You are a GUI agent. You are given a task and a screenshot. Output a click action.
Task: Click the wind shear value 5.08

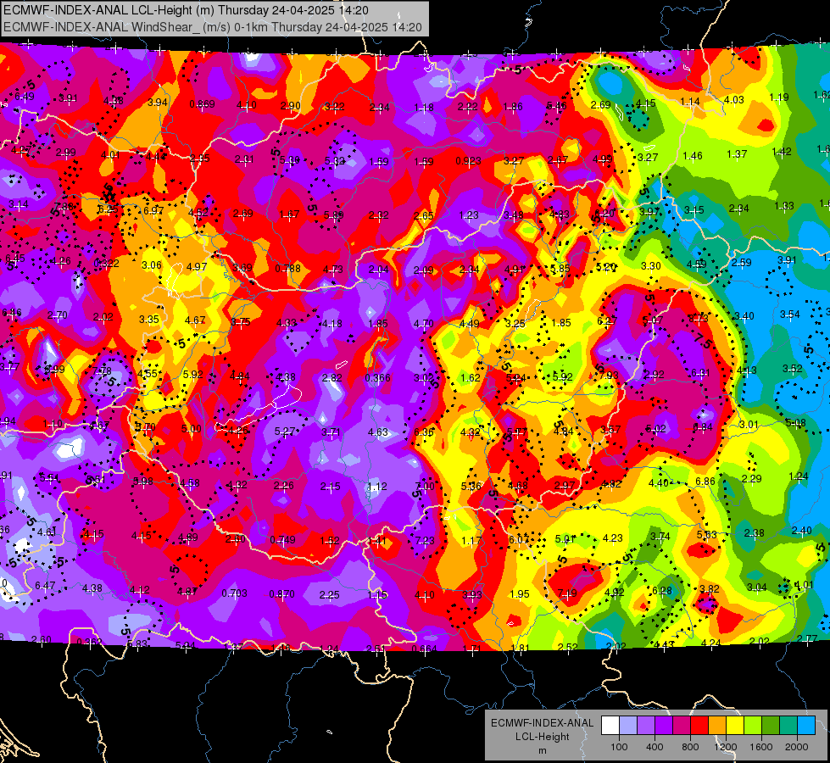[x=795, y=422]
